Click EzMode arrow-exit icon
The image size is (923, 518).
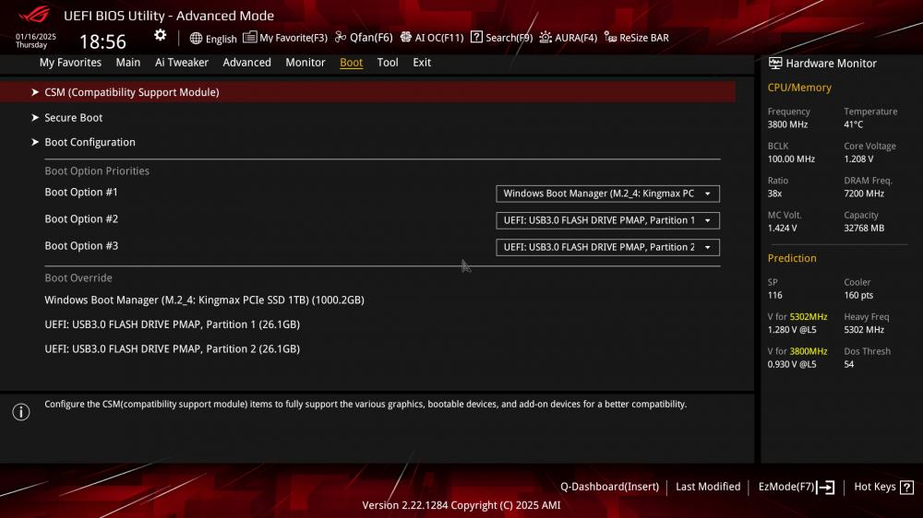click(x=826, y=488)
